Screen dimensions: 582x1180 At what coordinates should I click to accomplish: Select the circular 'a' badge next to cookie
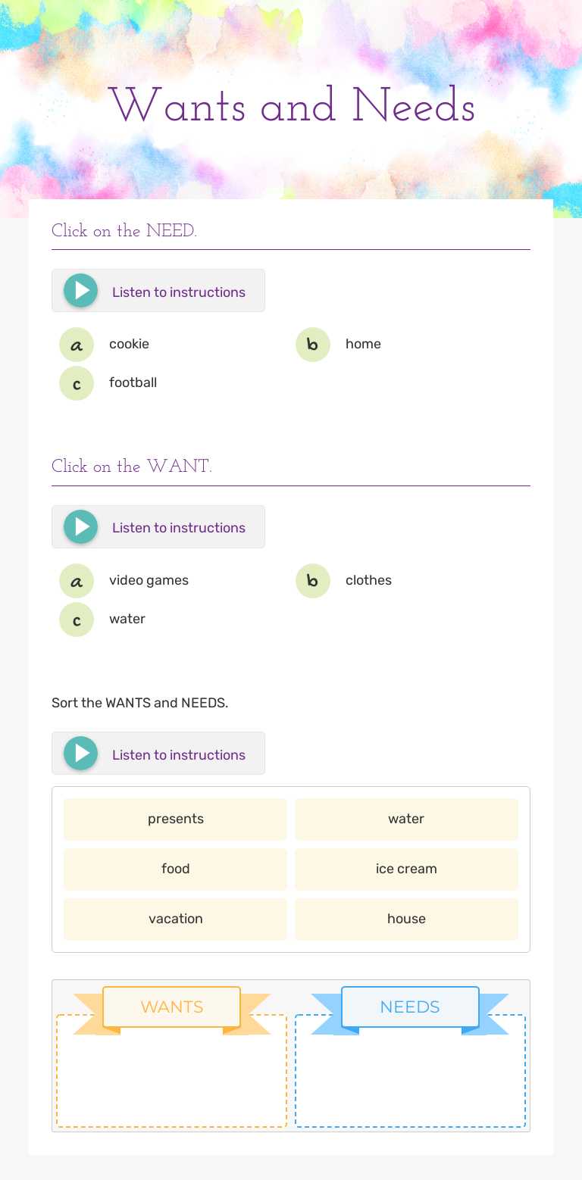[76, 345]
